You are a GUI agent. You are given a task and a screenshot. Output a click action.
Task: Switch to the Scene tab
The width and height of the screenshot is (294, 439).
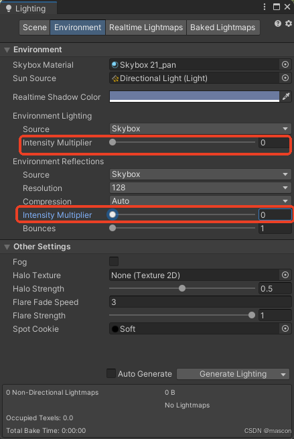(x=34, y=27)
